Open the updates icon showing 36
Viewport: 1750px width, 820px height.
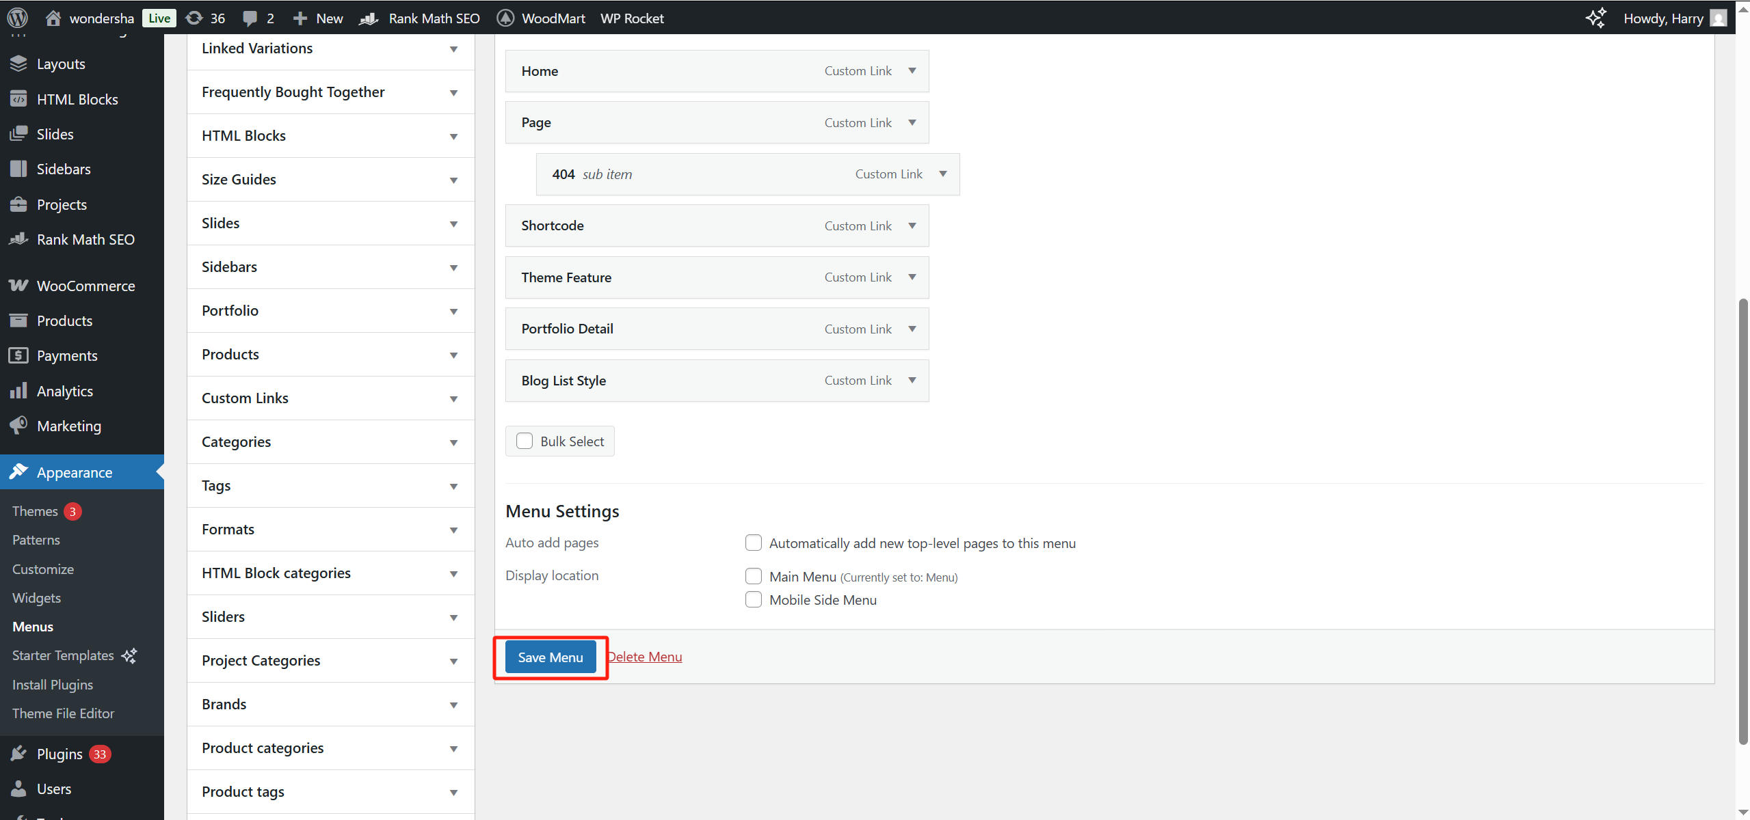click(195, 18)
